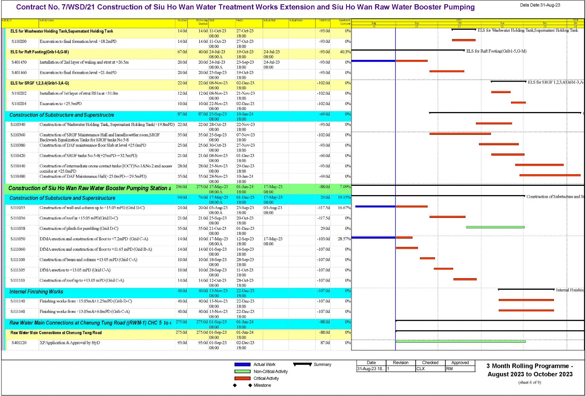Click the '(sheet 6 of 9)' text
The width and height of the screenshot is (586, 396).
point(530,382)
